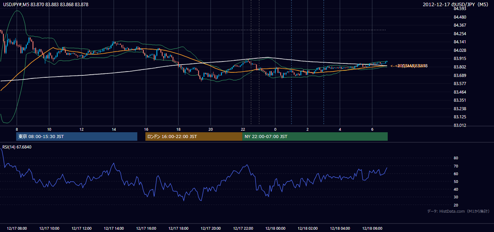Image resolution: width=494 pixels, height=232 pixels.
Task: Select the NY 22:00-07:00 JST session bar
Action: click(x=315, y=136)
